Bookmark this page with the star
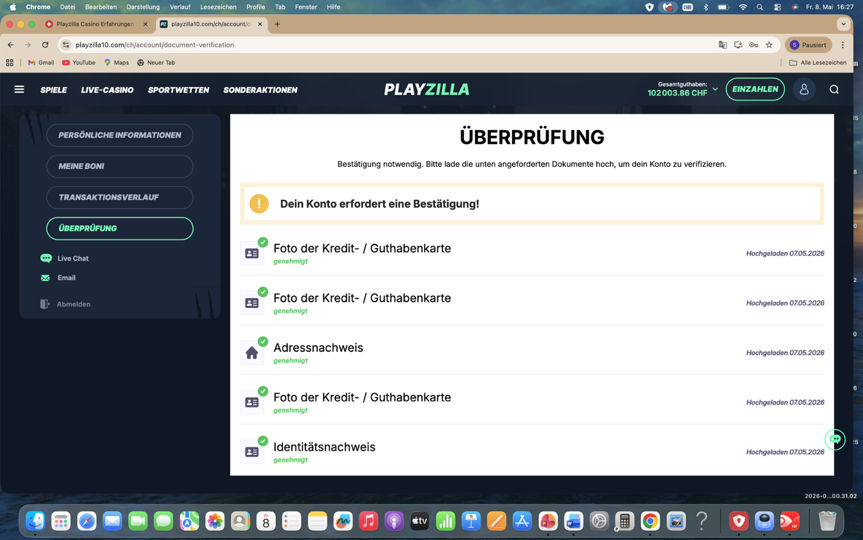Screen dimensions: 863x540 click(769, 45)
